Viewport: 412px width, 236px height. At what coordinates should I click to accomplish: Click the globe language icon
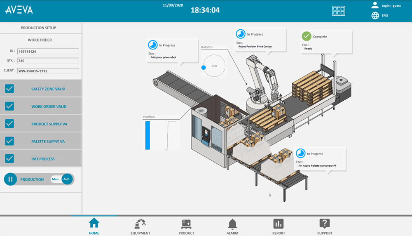tap(375, 16)
